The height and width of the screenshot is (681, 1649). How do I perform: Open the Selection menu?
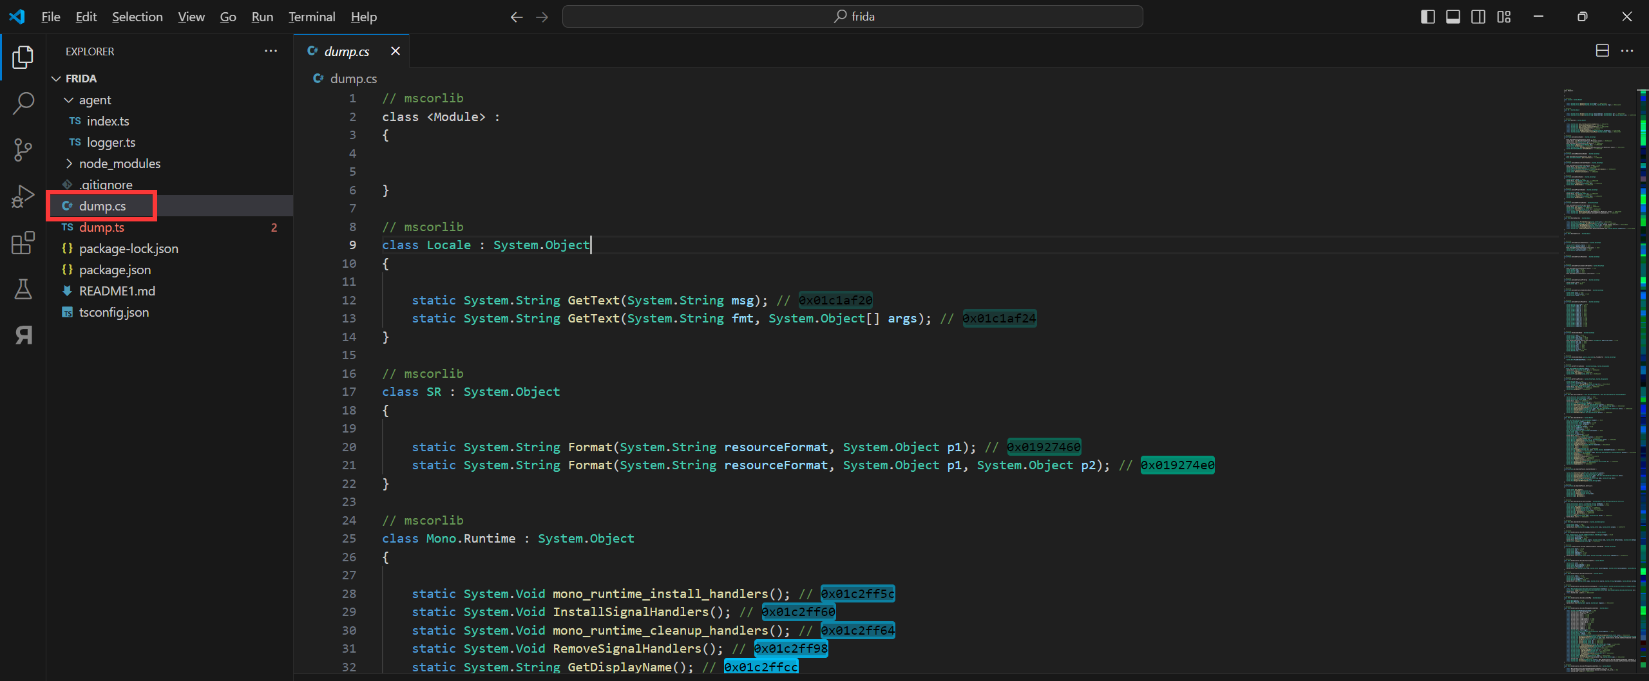tap(137, 17)
